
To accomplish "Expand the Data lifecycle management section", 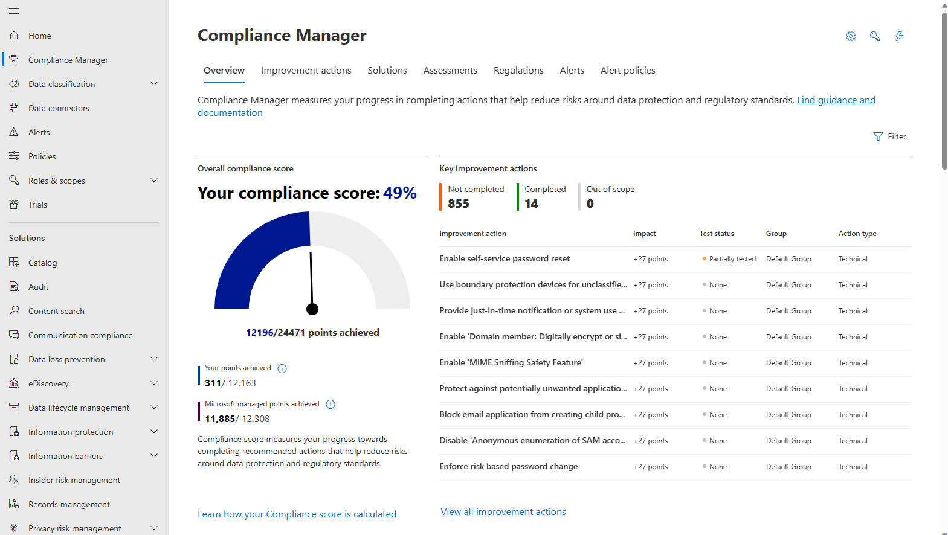I will [x=154, y=407].
